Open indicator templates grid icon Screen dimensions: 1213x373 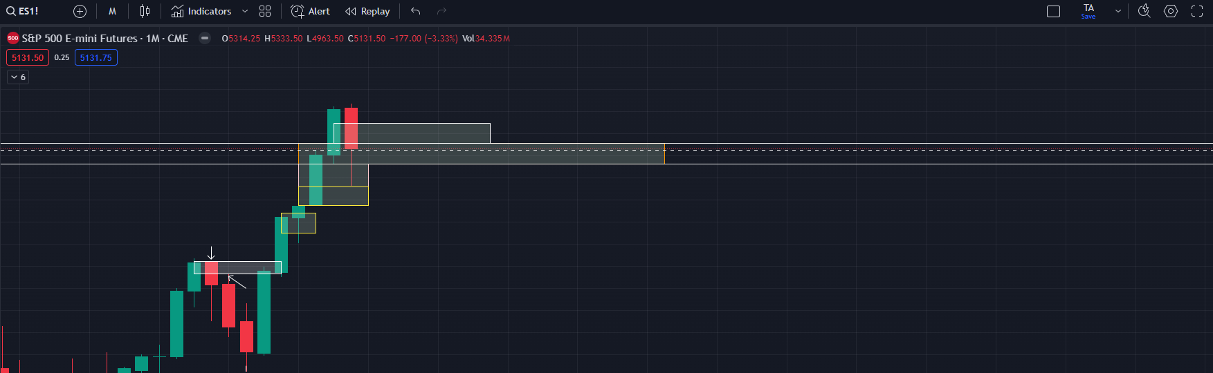coord(265,11)
